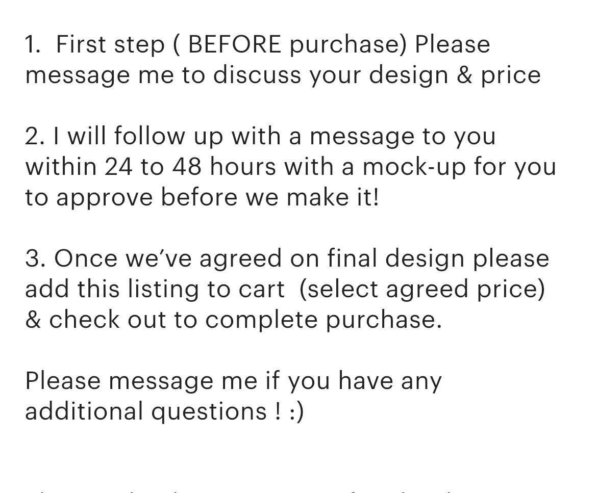Click "discuss your design & price" text

tap(377, 75)
